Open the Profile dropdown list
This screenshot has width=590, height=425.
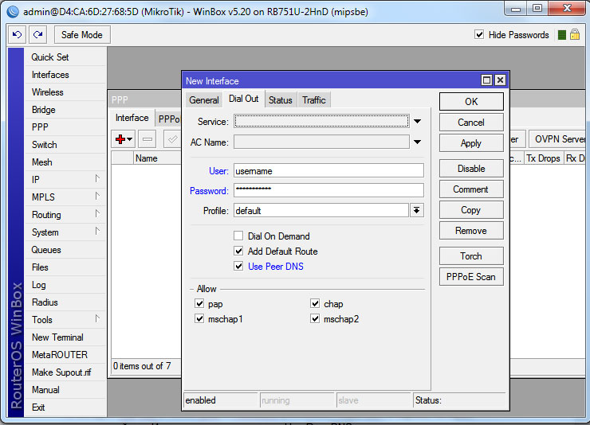pyautogui.click(x=417, y=211)
